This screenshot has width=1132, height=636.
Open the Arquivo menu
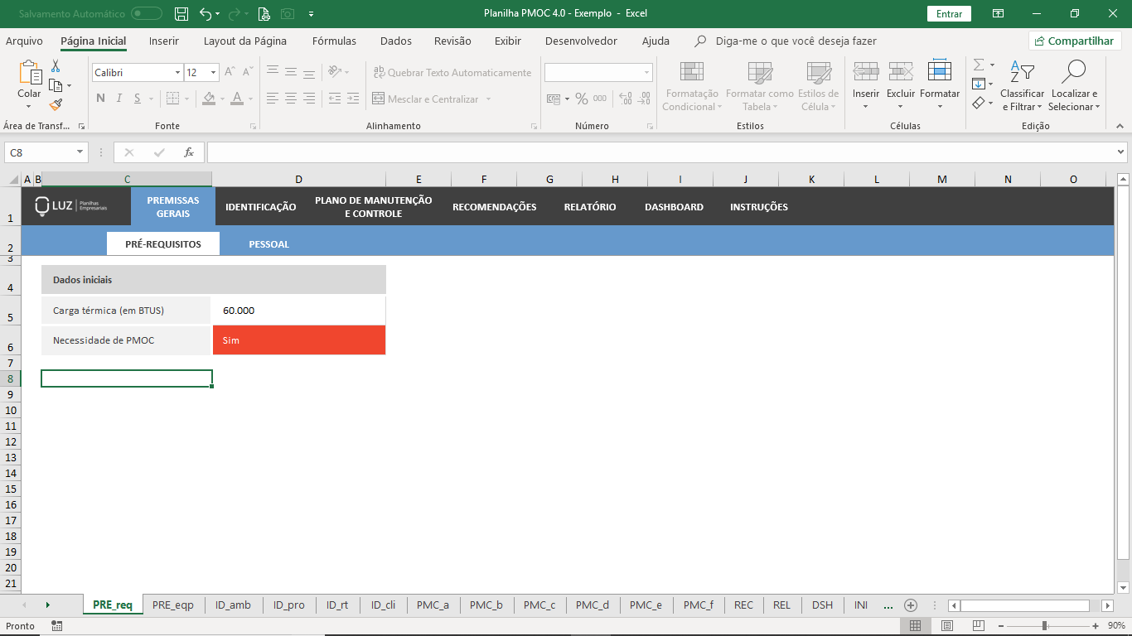(24, 41)
